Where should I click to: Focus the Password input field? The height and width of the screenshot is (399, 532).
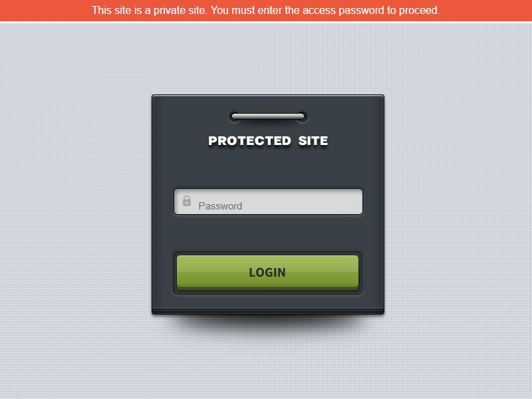point(268,201)
